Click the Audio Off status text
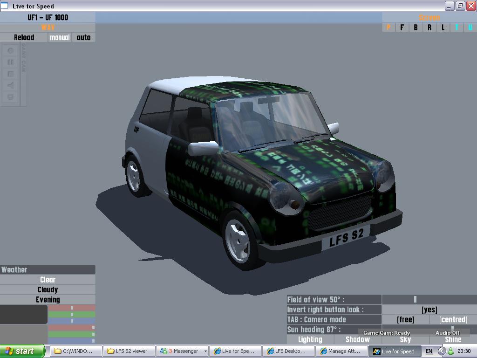Screen dimensions: 477x358 448,333
